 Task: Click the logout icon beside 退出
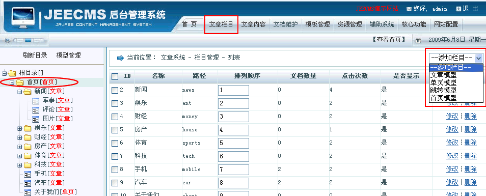pyautogui.click(x=458, y=9)
